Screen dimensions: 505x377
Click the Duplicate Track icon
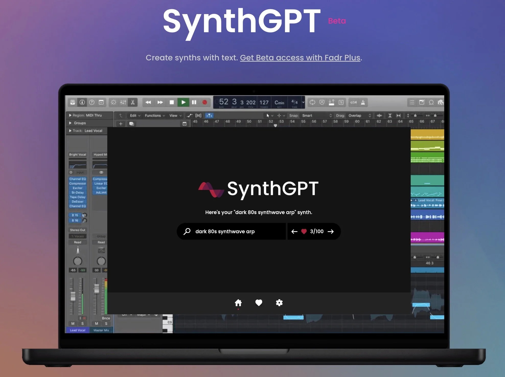click(x=132, y=124)
